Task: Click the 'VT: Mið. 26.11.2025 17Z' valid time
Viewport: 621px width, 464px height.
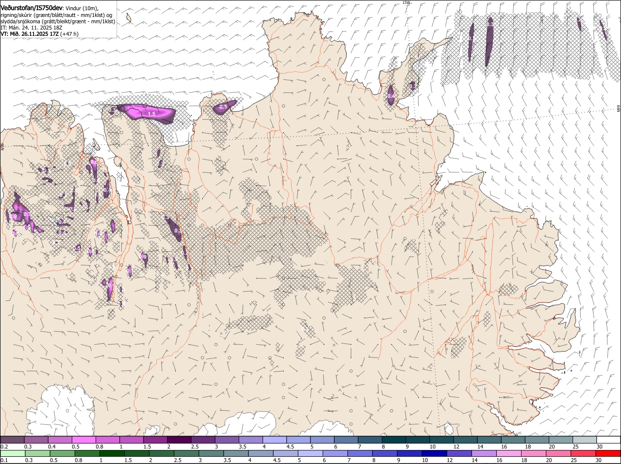Action: click(30, 34)
